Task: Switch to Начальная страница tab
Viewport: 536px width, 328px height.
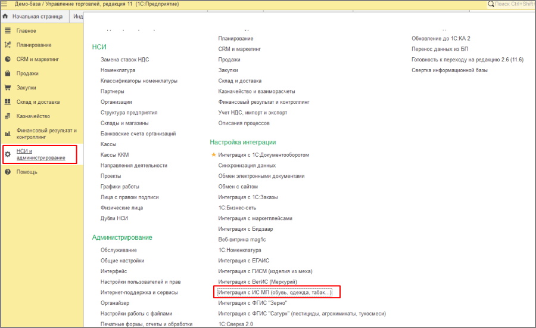Action: (x=35, y=17)
